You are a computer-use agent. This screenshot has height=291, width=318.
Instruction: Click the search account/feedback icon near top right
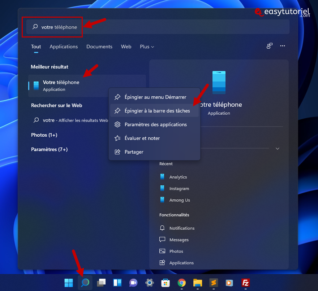[x=270, y=46]
